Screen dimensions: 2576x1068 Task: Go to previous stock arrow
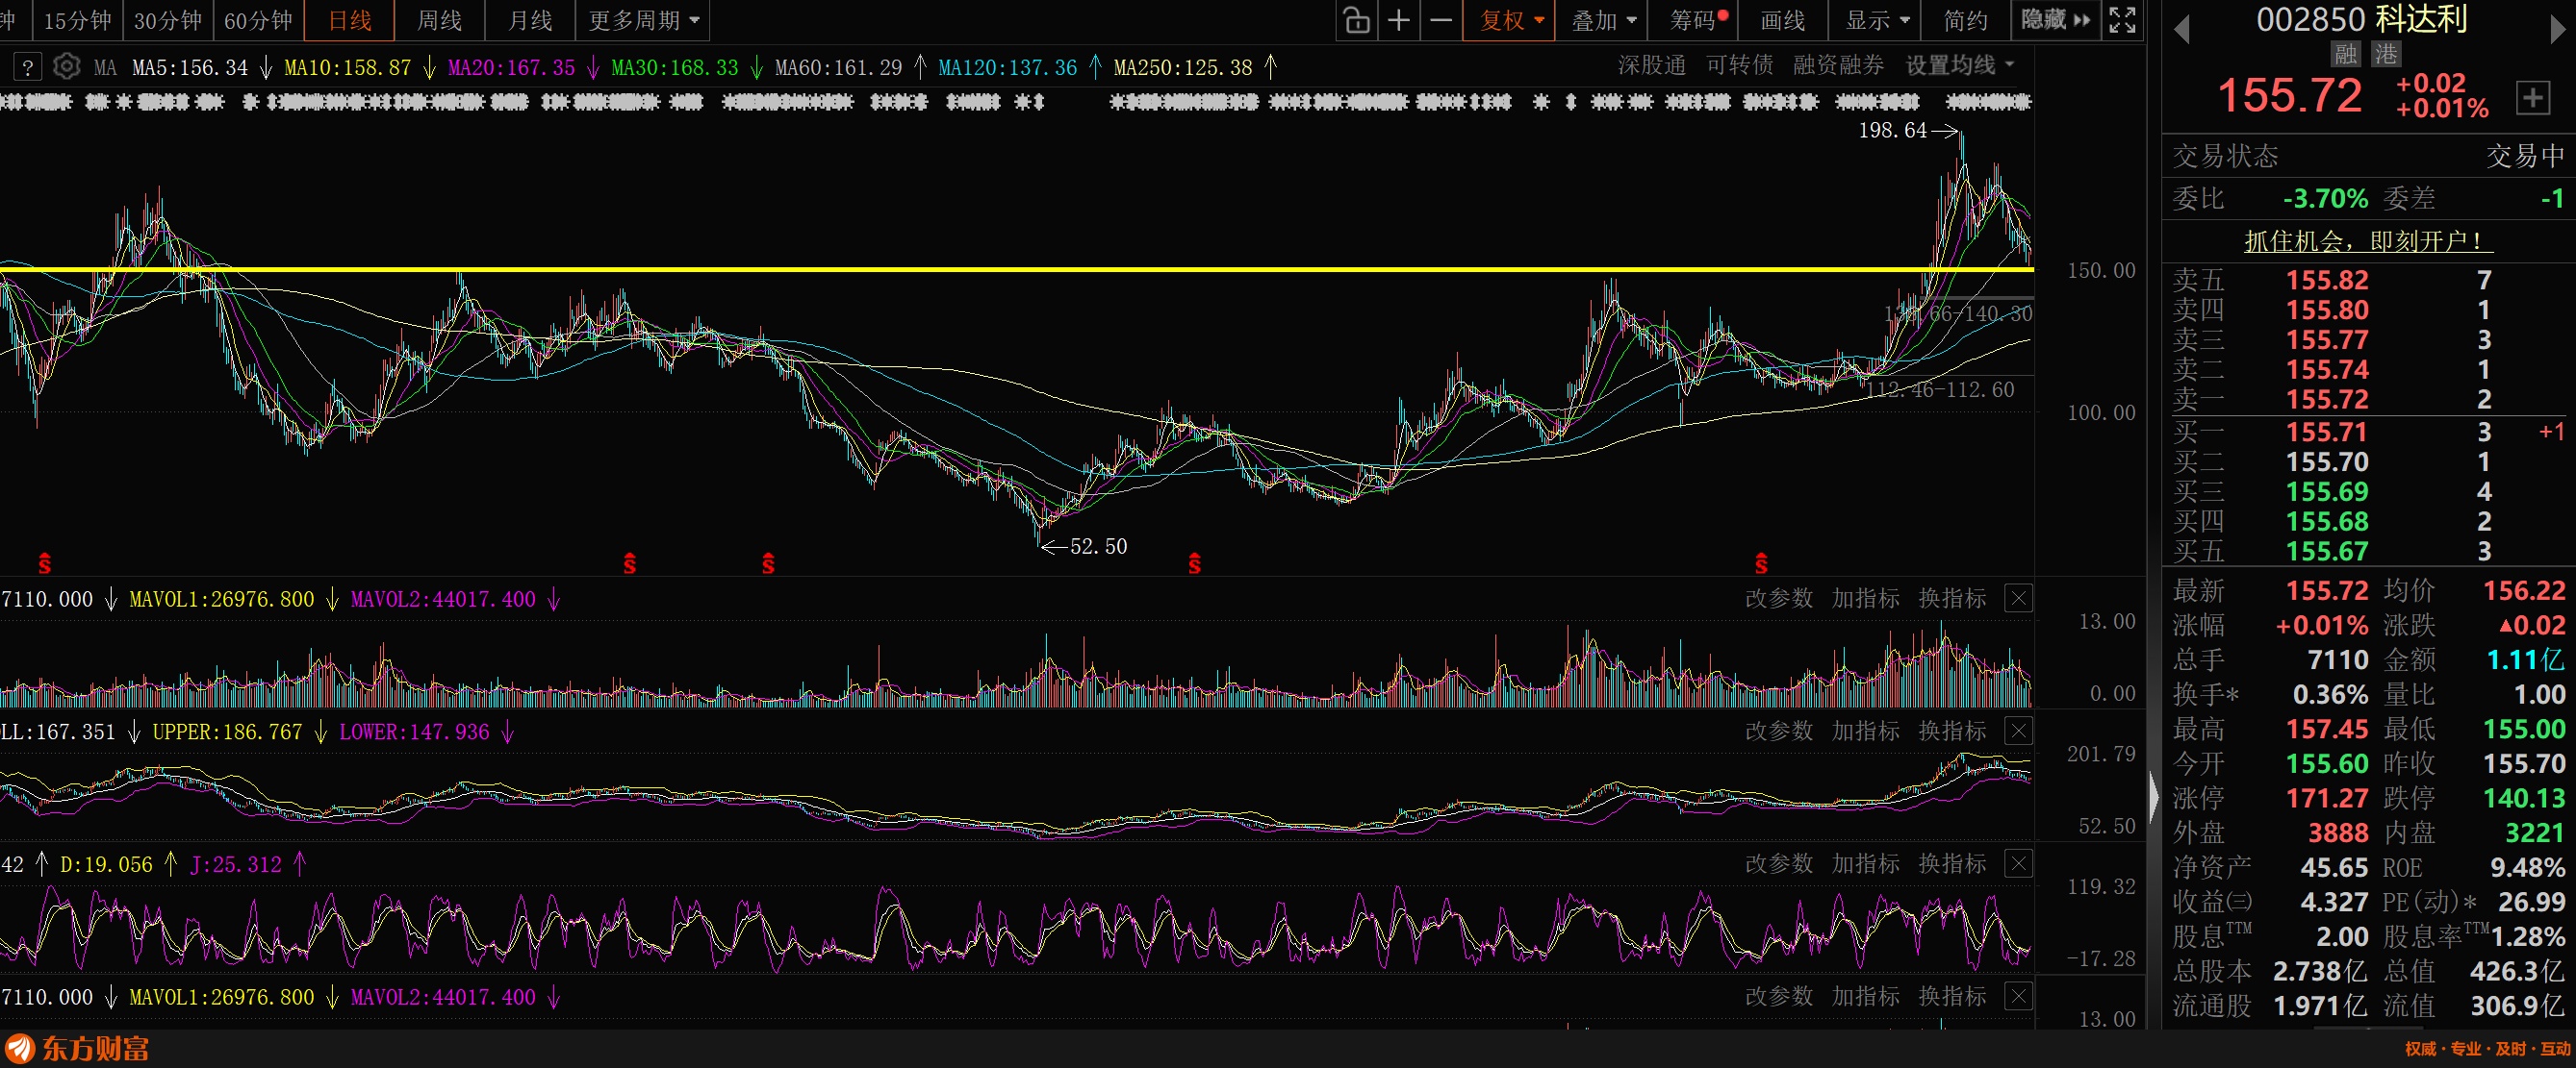point(2181,30)
